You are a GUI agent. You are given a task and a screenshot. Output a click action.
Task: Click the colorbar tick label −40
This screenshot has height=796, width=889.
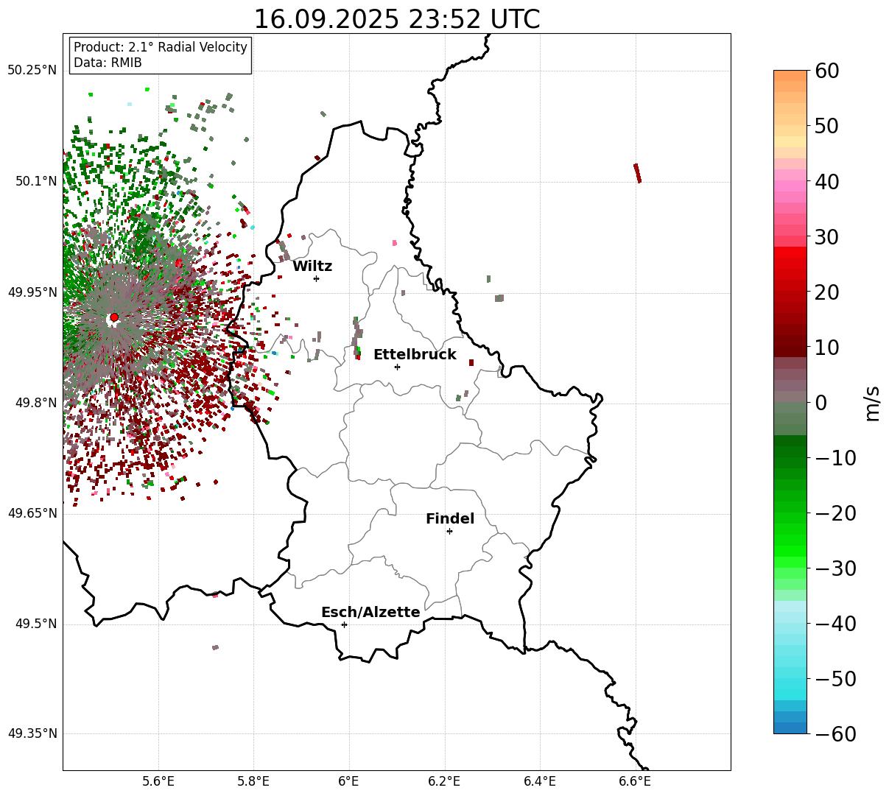point(835,623)
